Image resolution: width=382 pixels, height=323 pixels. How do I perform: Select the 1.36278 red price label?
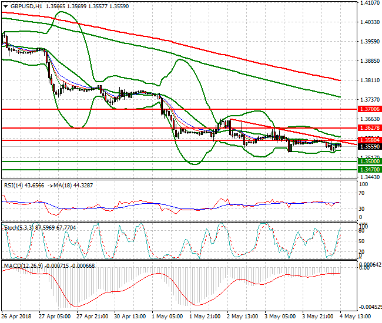tap(369, 127)
